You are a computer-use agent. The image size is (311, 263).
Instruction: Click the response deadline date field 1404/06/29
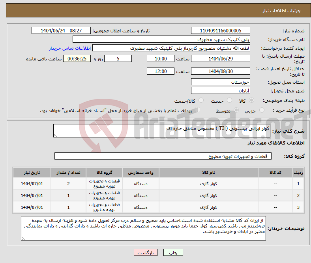220,58
